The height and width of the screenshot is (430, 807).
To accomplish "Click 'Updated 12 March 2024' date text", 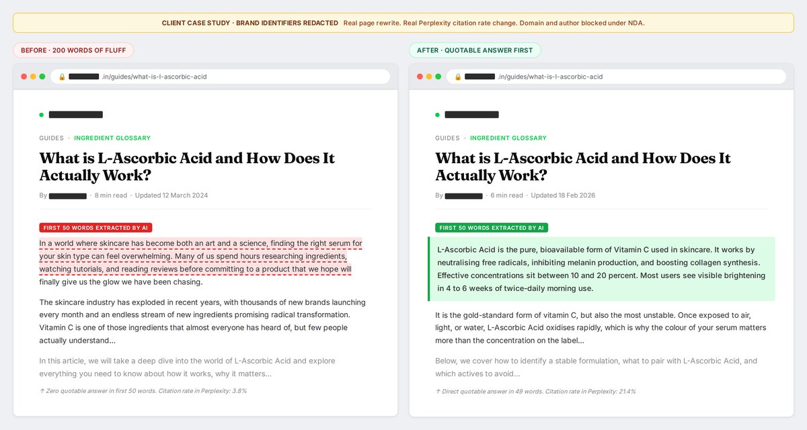I will click(171, 196).
